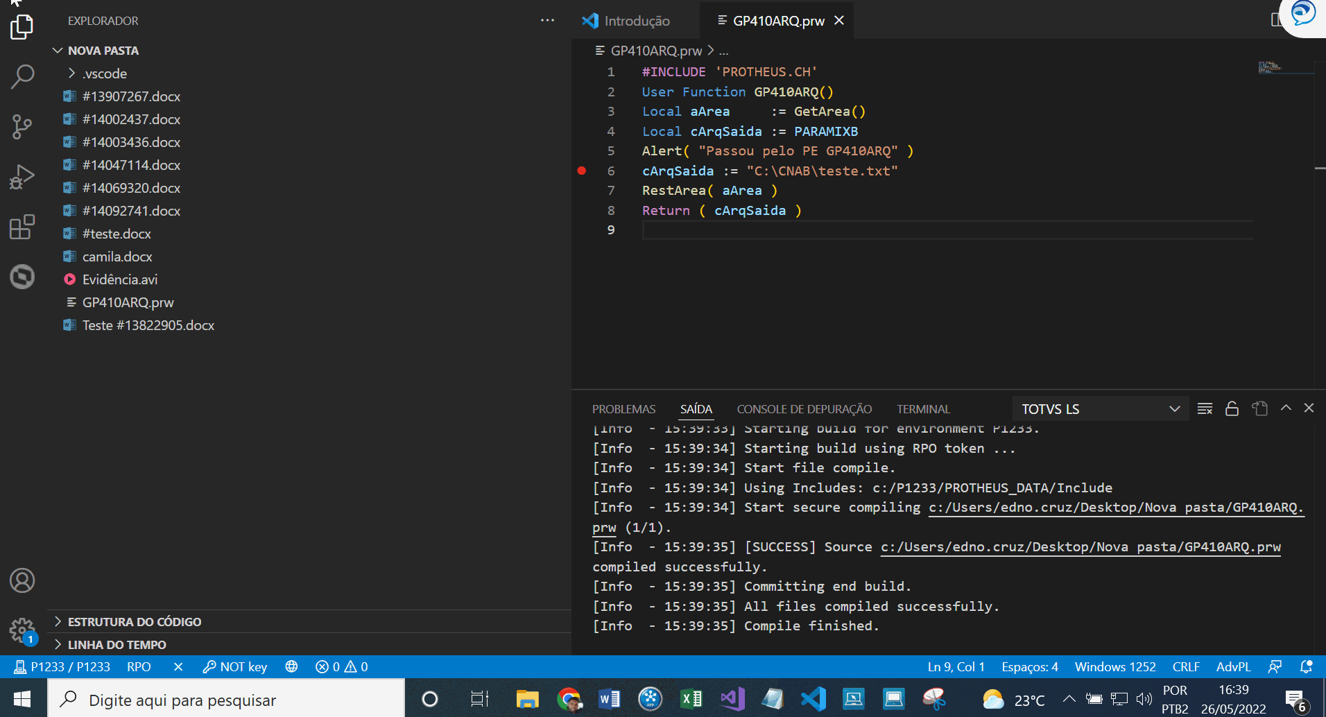Image resolution: width=1326 pixels, height=717 pixels.
Task: Click the feedback icon in status bar
Action: pos(1275,666)
